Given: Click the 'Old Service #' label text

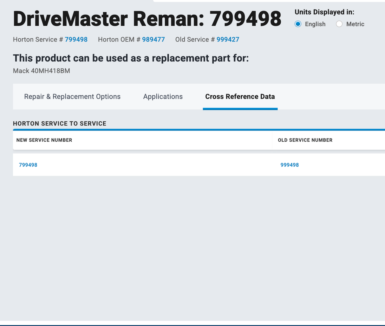Looking at the screenshot, I should pyautogui.click(x=195, y=40).
